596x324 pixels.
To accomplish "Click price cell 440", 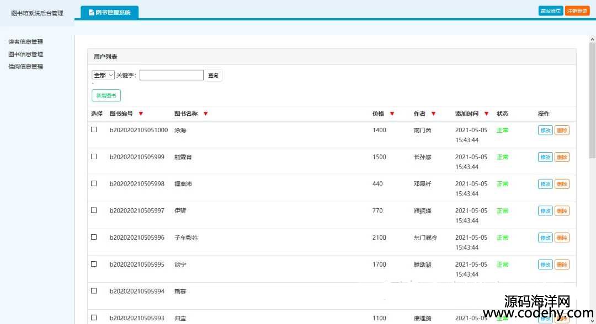I will (377, 183).
